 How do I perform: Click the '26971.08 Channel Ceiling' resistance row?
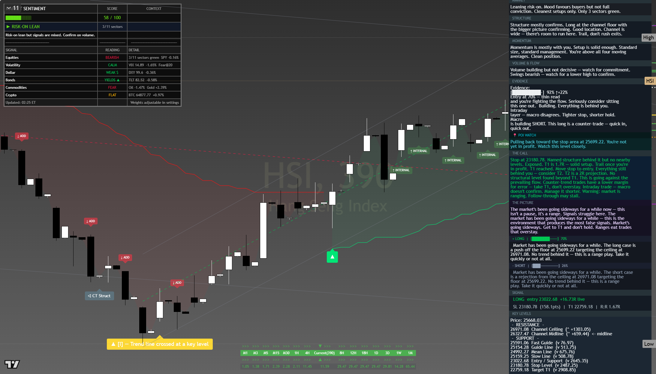coord(550,329)
